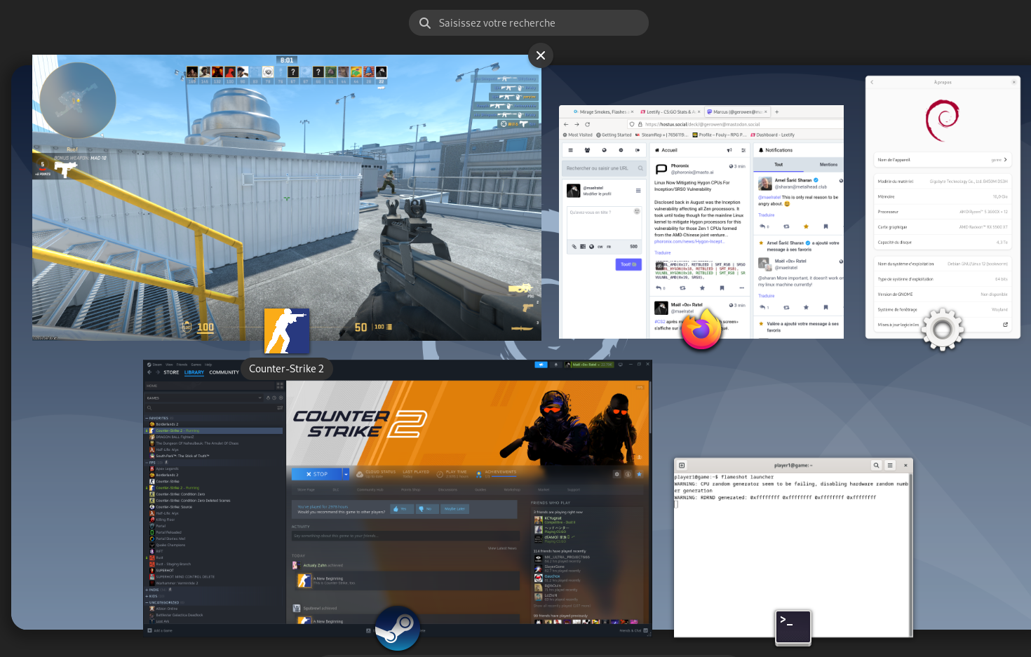
Task: Open the Steam COMMUNITY menu
Action: point(224,372)
